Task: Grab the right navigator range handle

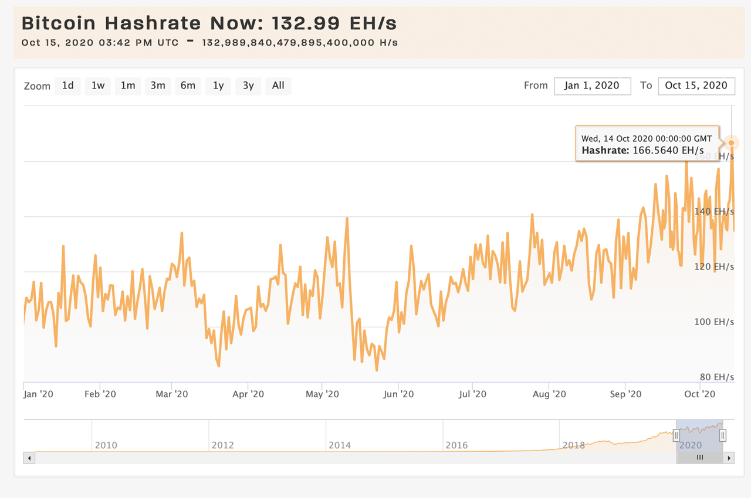Action: (x=723, y=435)
